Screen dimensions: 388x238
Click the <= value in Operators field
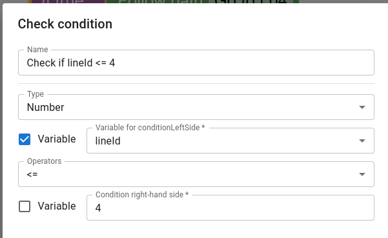coord(32,175)
